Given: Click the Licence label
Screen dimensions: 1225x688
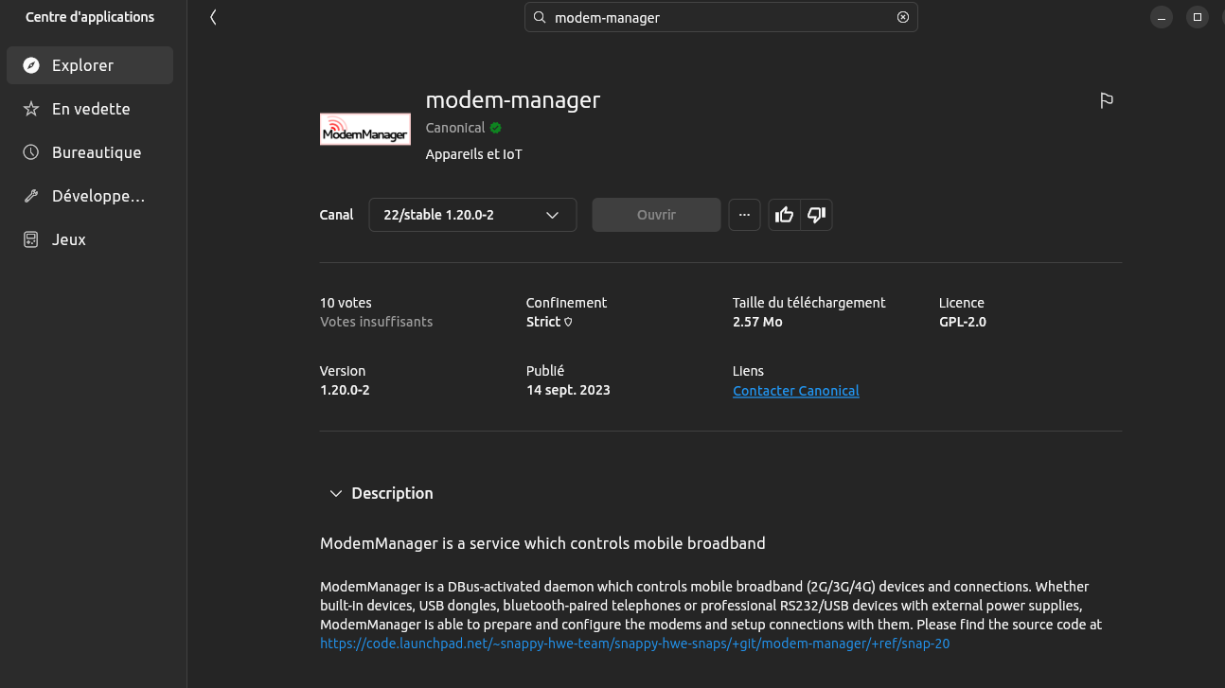Looking at the screenshot, I should 962,303.
